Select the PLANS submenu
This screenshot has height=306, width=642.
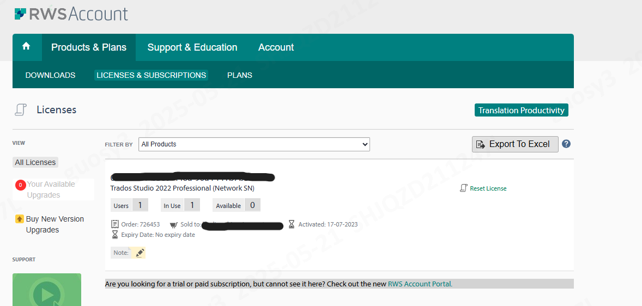click(240, 75)
